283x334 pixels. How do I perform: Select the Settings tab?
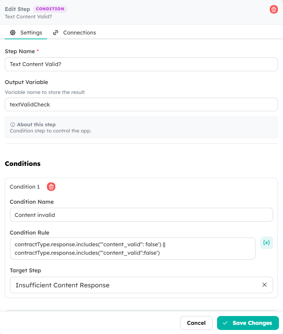pos(26,33)
